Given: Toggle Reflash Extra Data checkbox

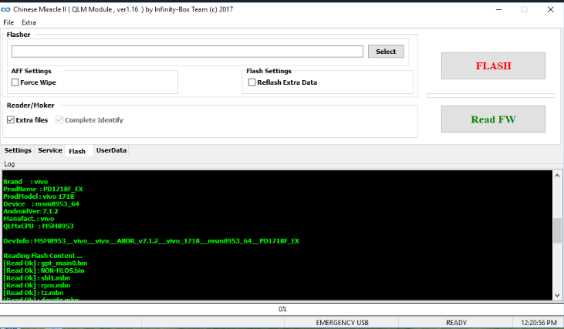Looking at the screenshot, I should pyautogui.click(x=252, y=82).
